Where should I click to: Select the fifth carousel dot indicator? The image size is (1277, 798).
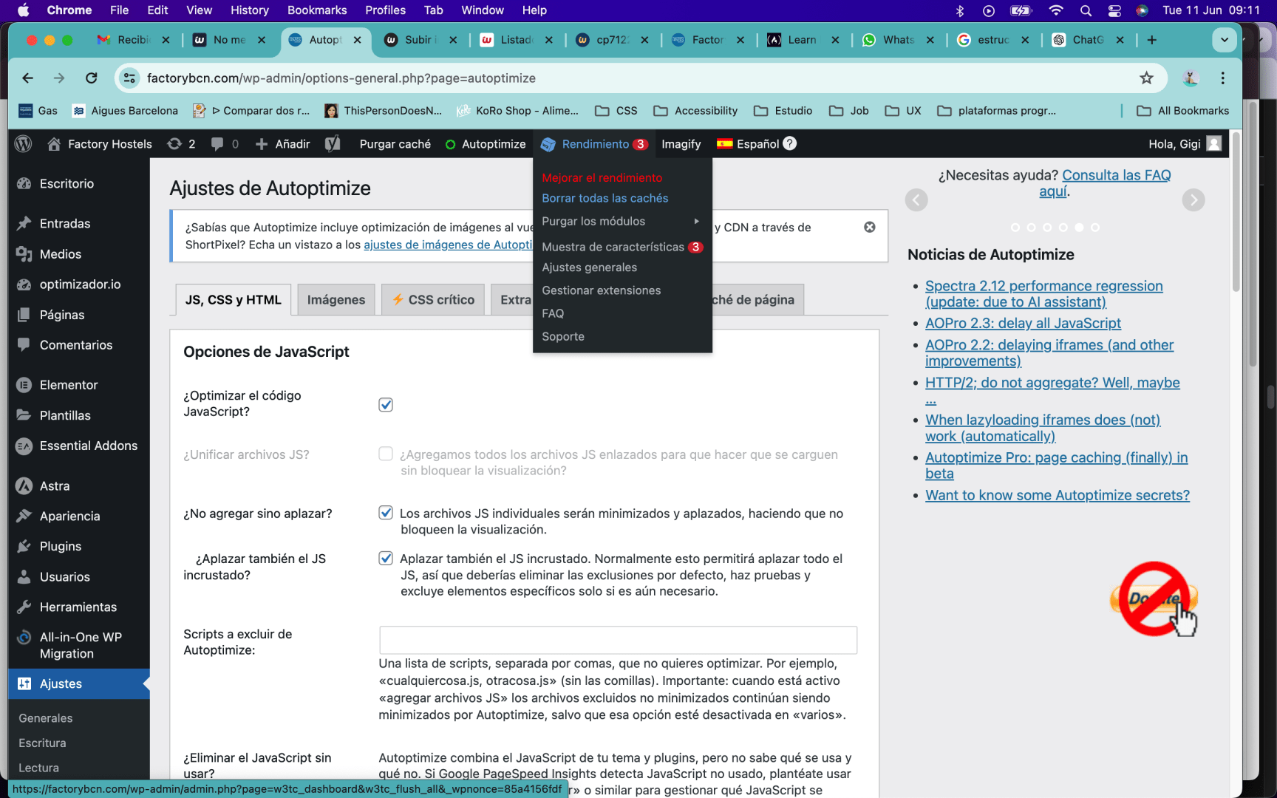tap(1079, 228)
